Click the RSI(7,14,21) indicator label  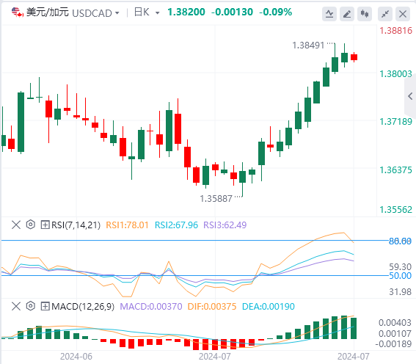click(76, 225)
